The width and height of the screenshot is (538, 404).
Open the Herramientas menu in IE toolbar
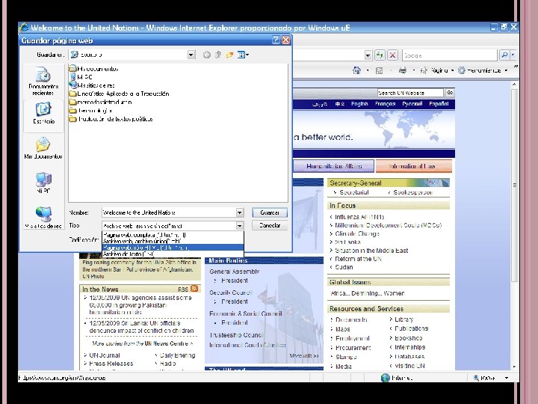pyautogui.click(x=483, y=70)
